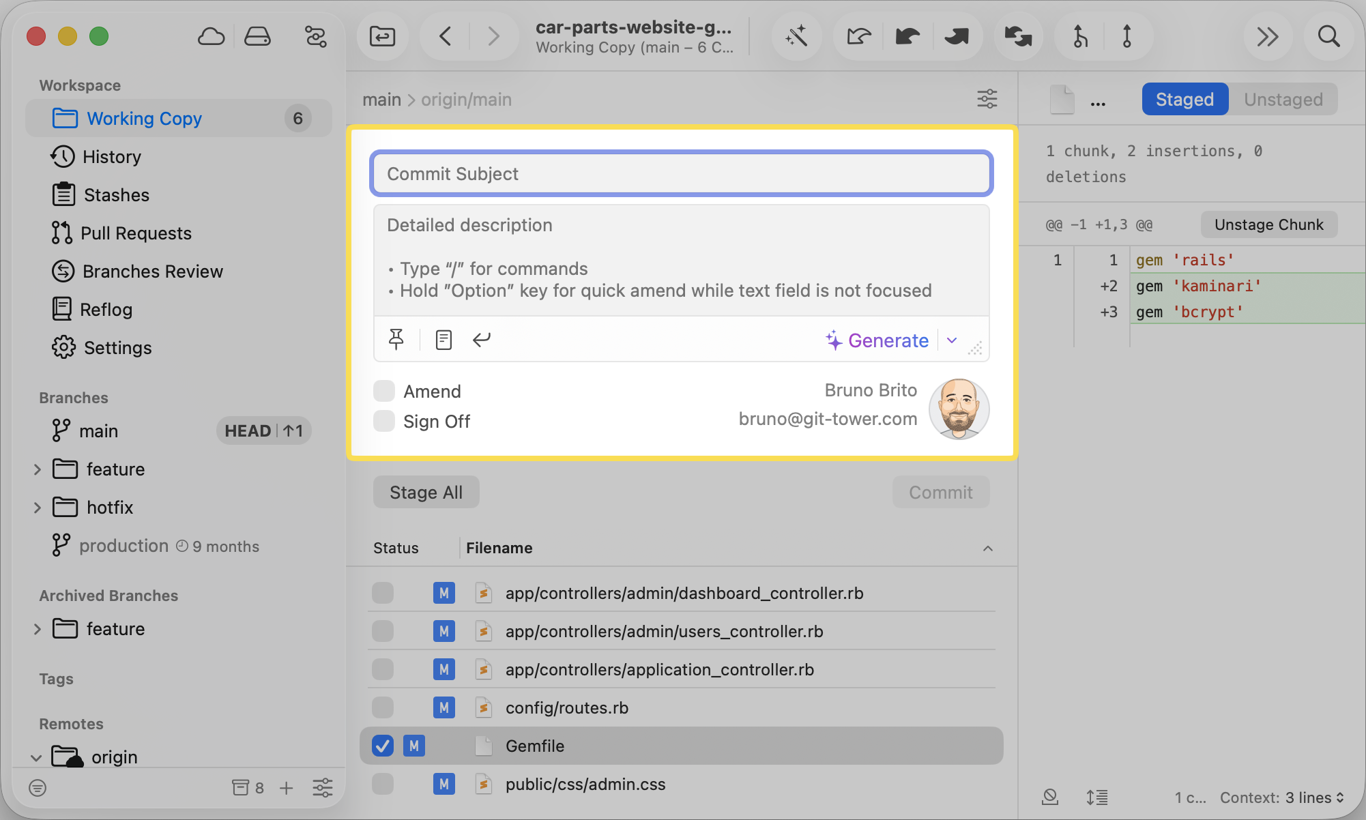Switch to the Unstaged tab

(x=1283, y=99)
